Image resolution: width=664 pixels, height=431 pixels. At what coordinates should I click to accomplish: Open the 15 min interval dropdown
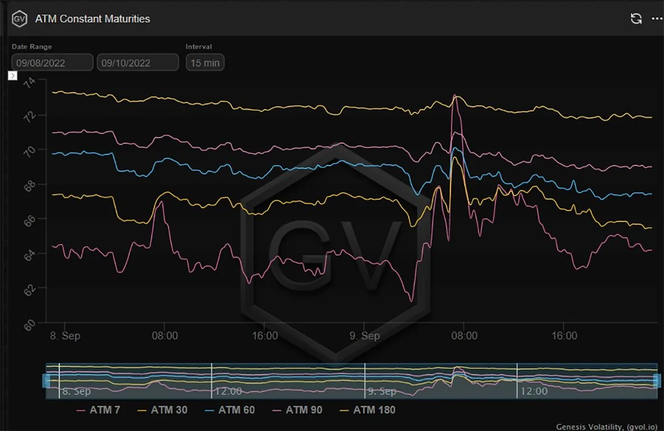tap(205, 63)
